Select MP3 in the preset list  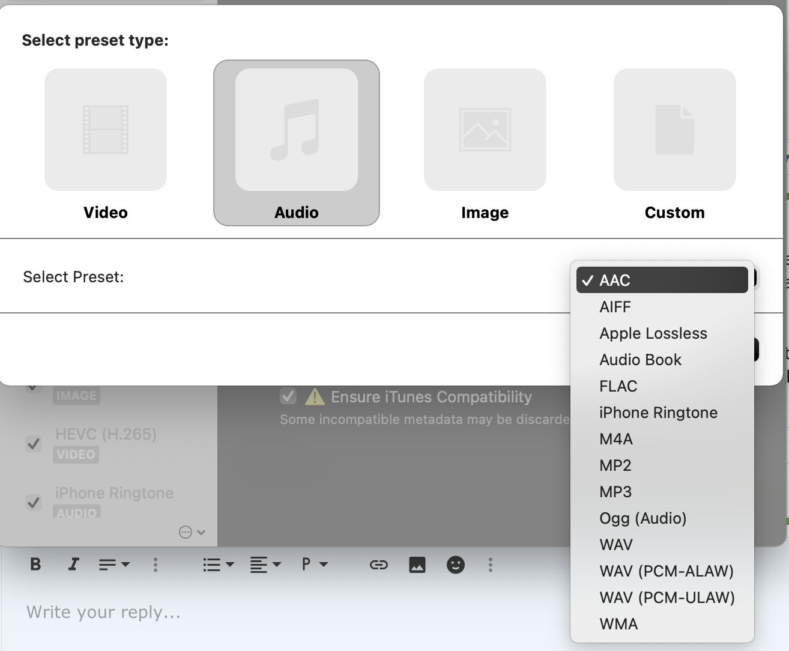(615, 492)
